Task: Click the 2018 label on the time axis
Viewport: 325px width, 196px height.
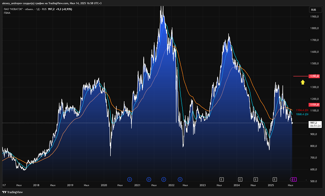Action: pos(36,185)
